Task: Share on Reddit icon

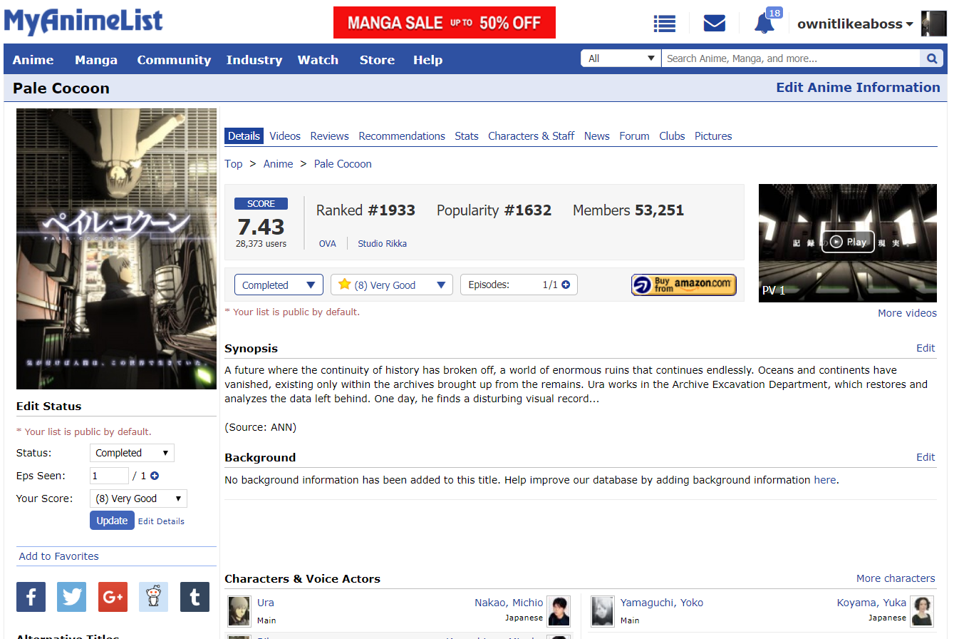Action: pyautogui.click(x=153, y=597)
